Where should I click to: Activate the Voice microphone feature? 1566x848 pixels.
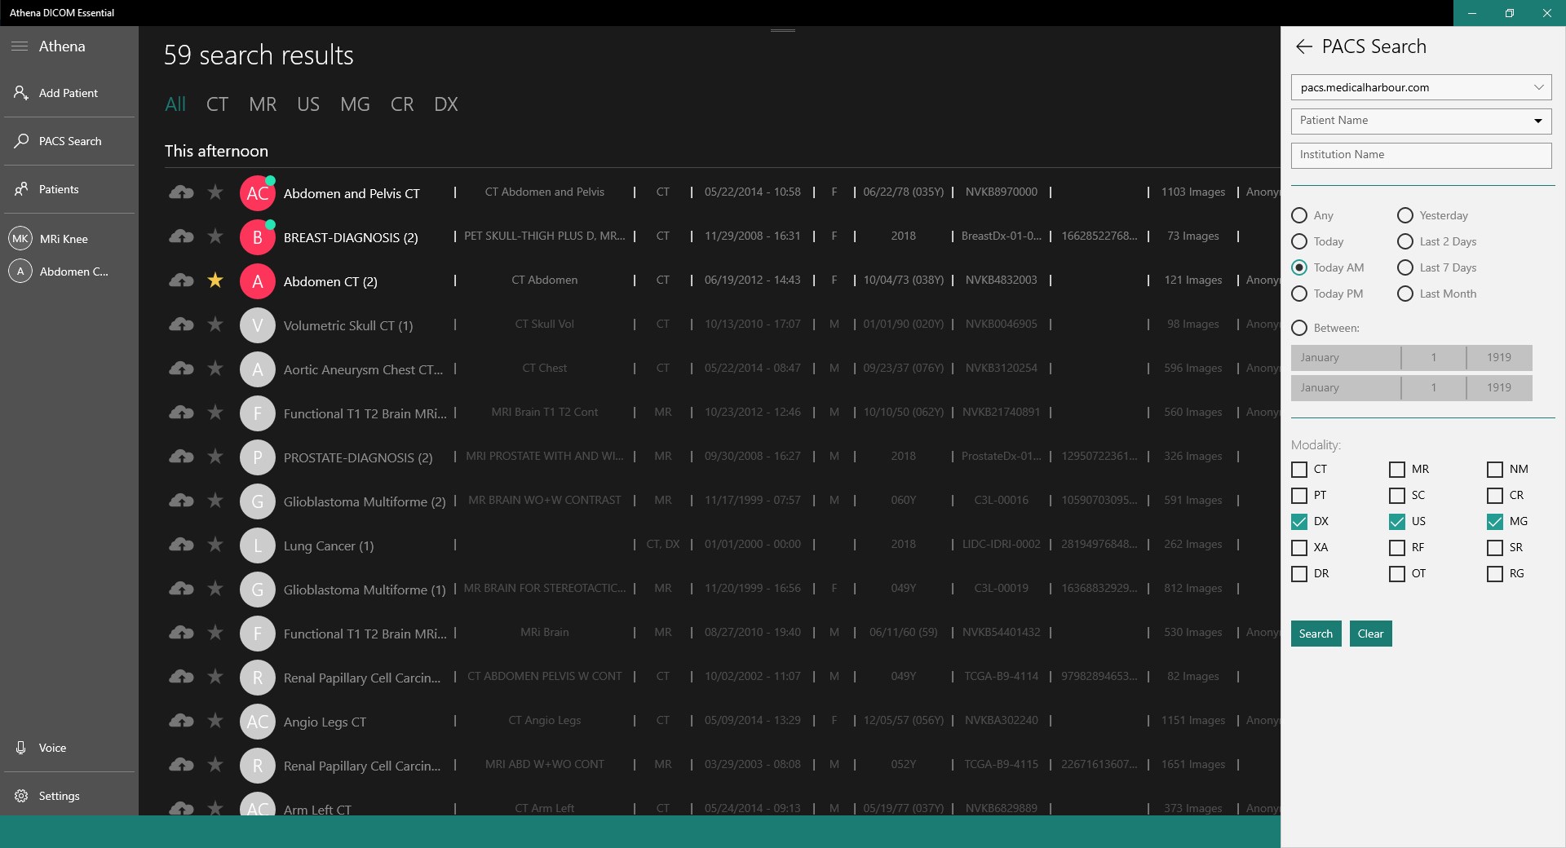(x=20, y=748)
